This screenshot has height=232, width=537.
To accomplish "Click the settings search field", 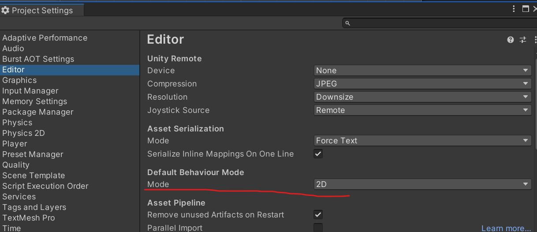I will tap(439, 23).
